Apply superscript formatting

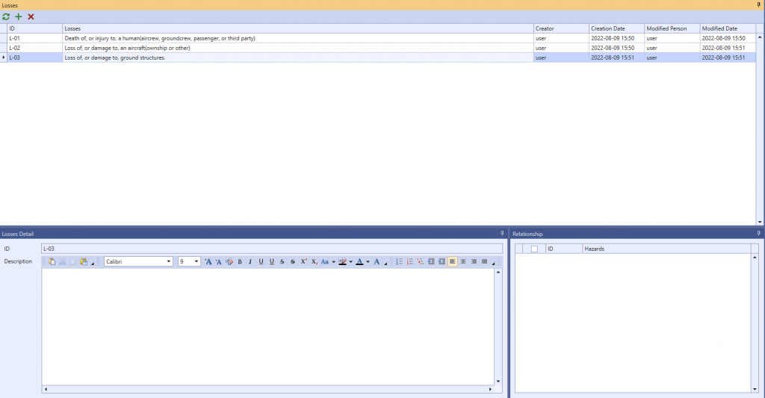[x=303, y=261]
